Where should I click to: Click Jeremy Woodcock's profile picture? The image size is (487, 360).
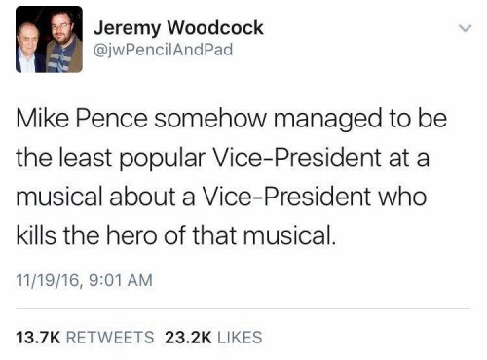tap(49, 39)
